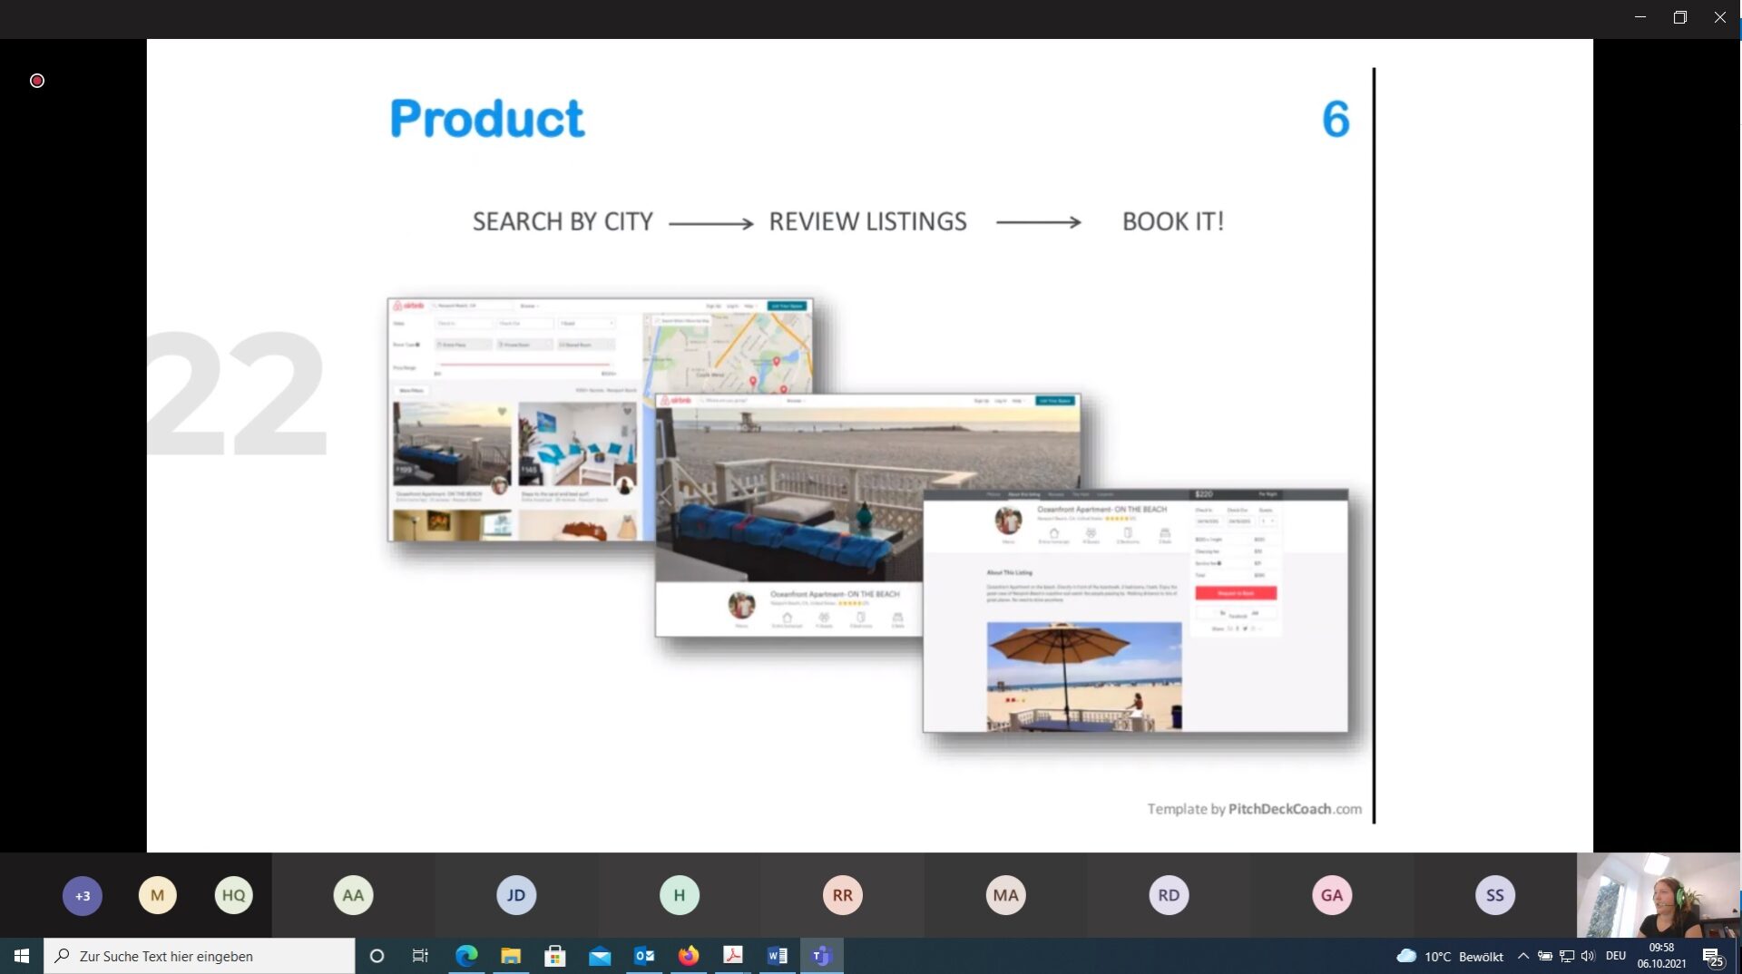
Task: Click the Windows search text field
Action: click(200, 956)
